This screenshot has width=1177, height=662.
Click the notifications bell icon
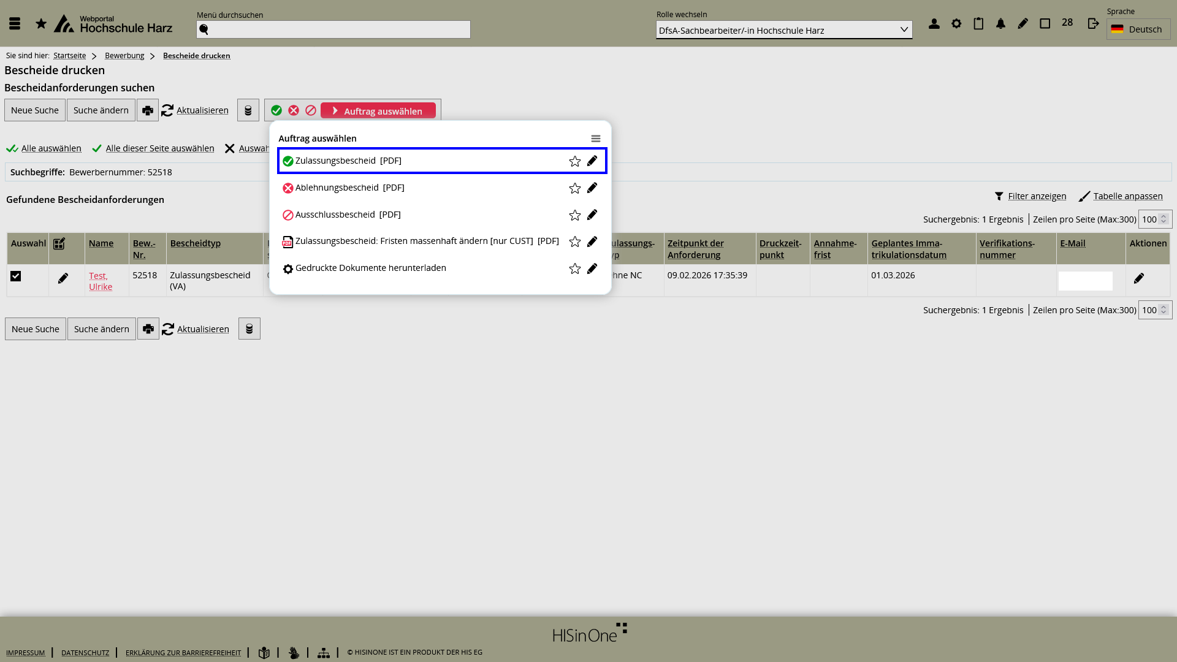(x=1000, y=24)
